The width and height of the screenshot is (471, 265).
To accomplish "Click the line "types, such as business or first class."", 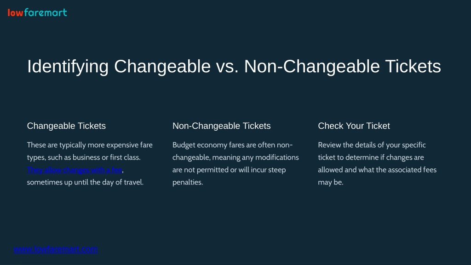I will point(84,157).
